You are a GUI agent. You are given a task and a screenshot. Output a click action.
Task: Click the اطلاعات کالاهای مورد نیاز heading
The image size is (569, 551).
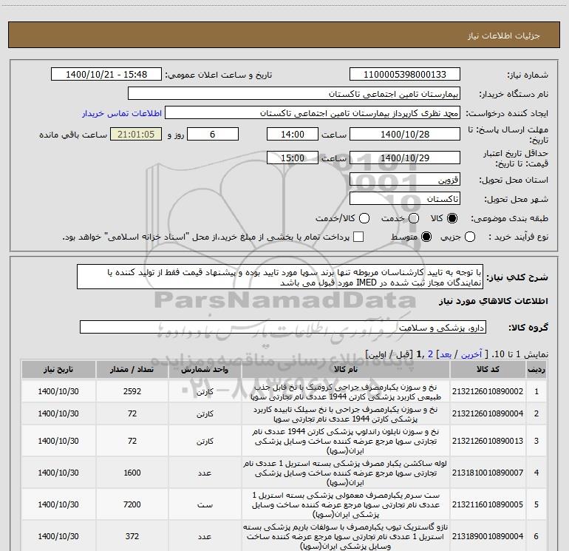(x=494, y=301)
